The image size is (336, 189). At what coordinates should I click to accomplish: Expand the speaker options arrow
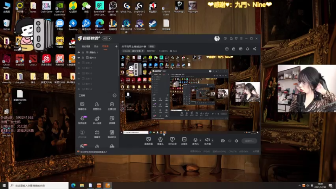pyautogui.click(x=213, y=140)
